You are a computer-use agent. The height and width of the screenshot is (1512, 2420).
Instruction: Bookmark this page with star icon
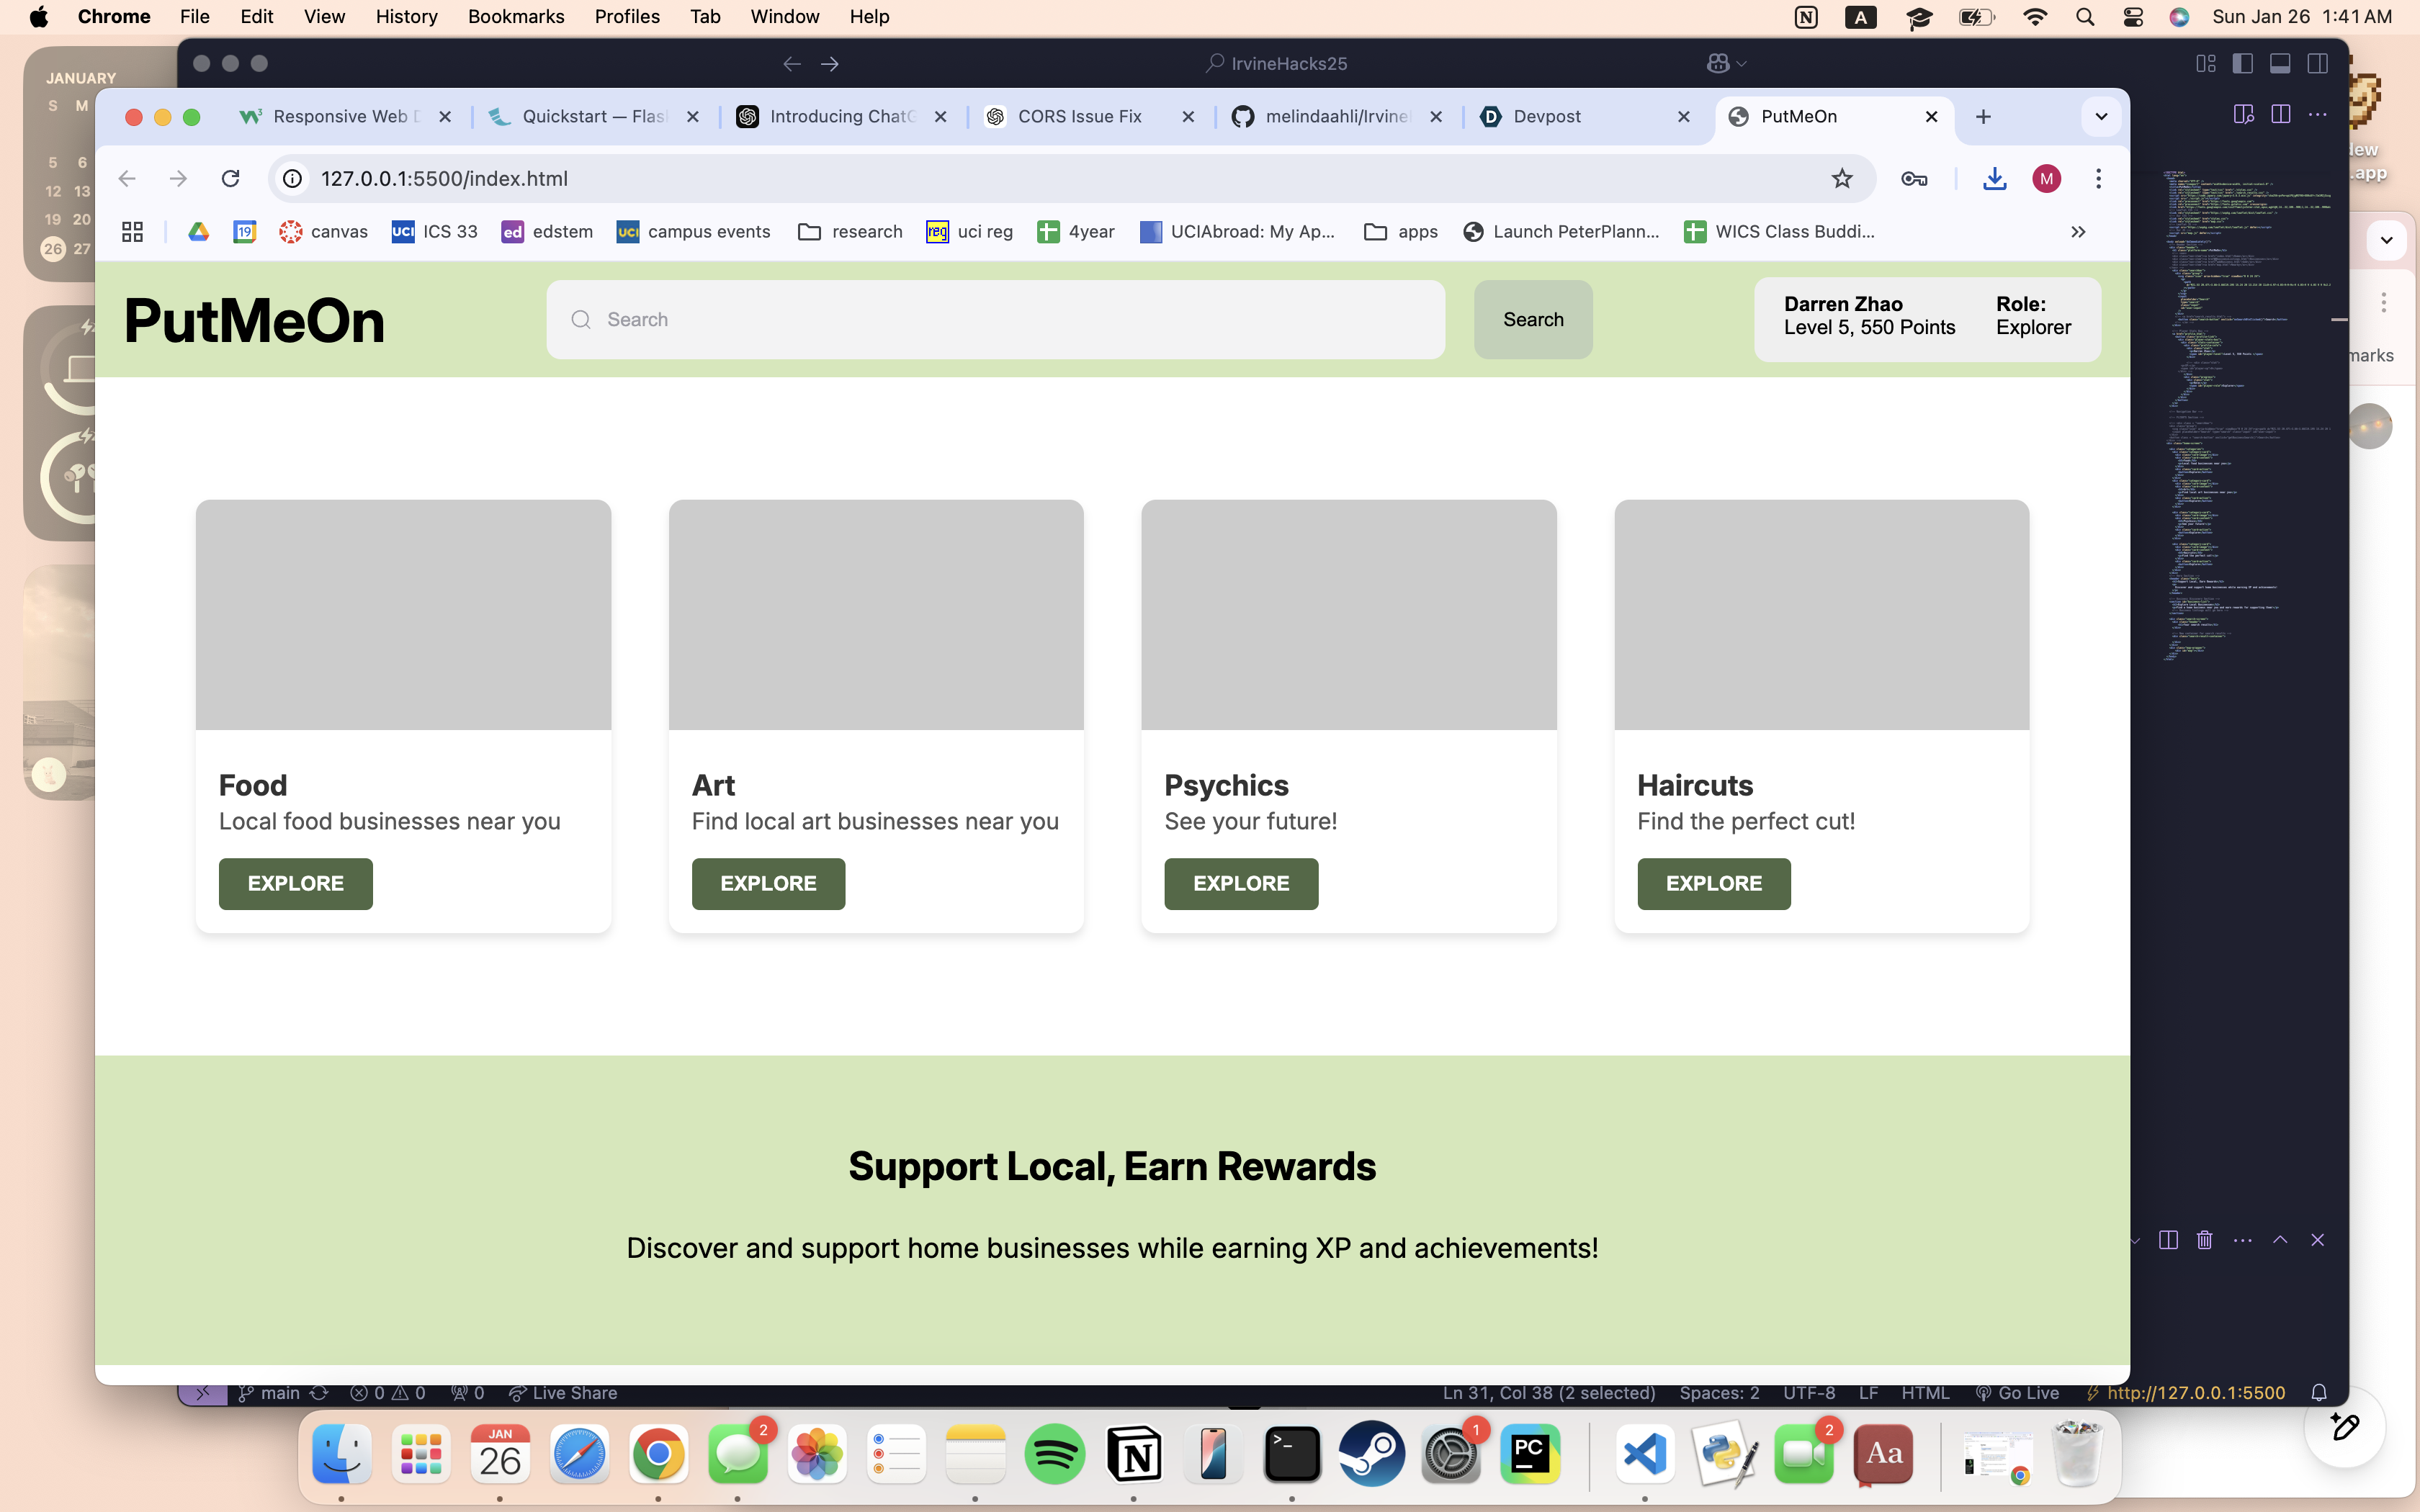coord(1842,178)
